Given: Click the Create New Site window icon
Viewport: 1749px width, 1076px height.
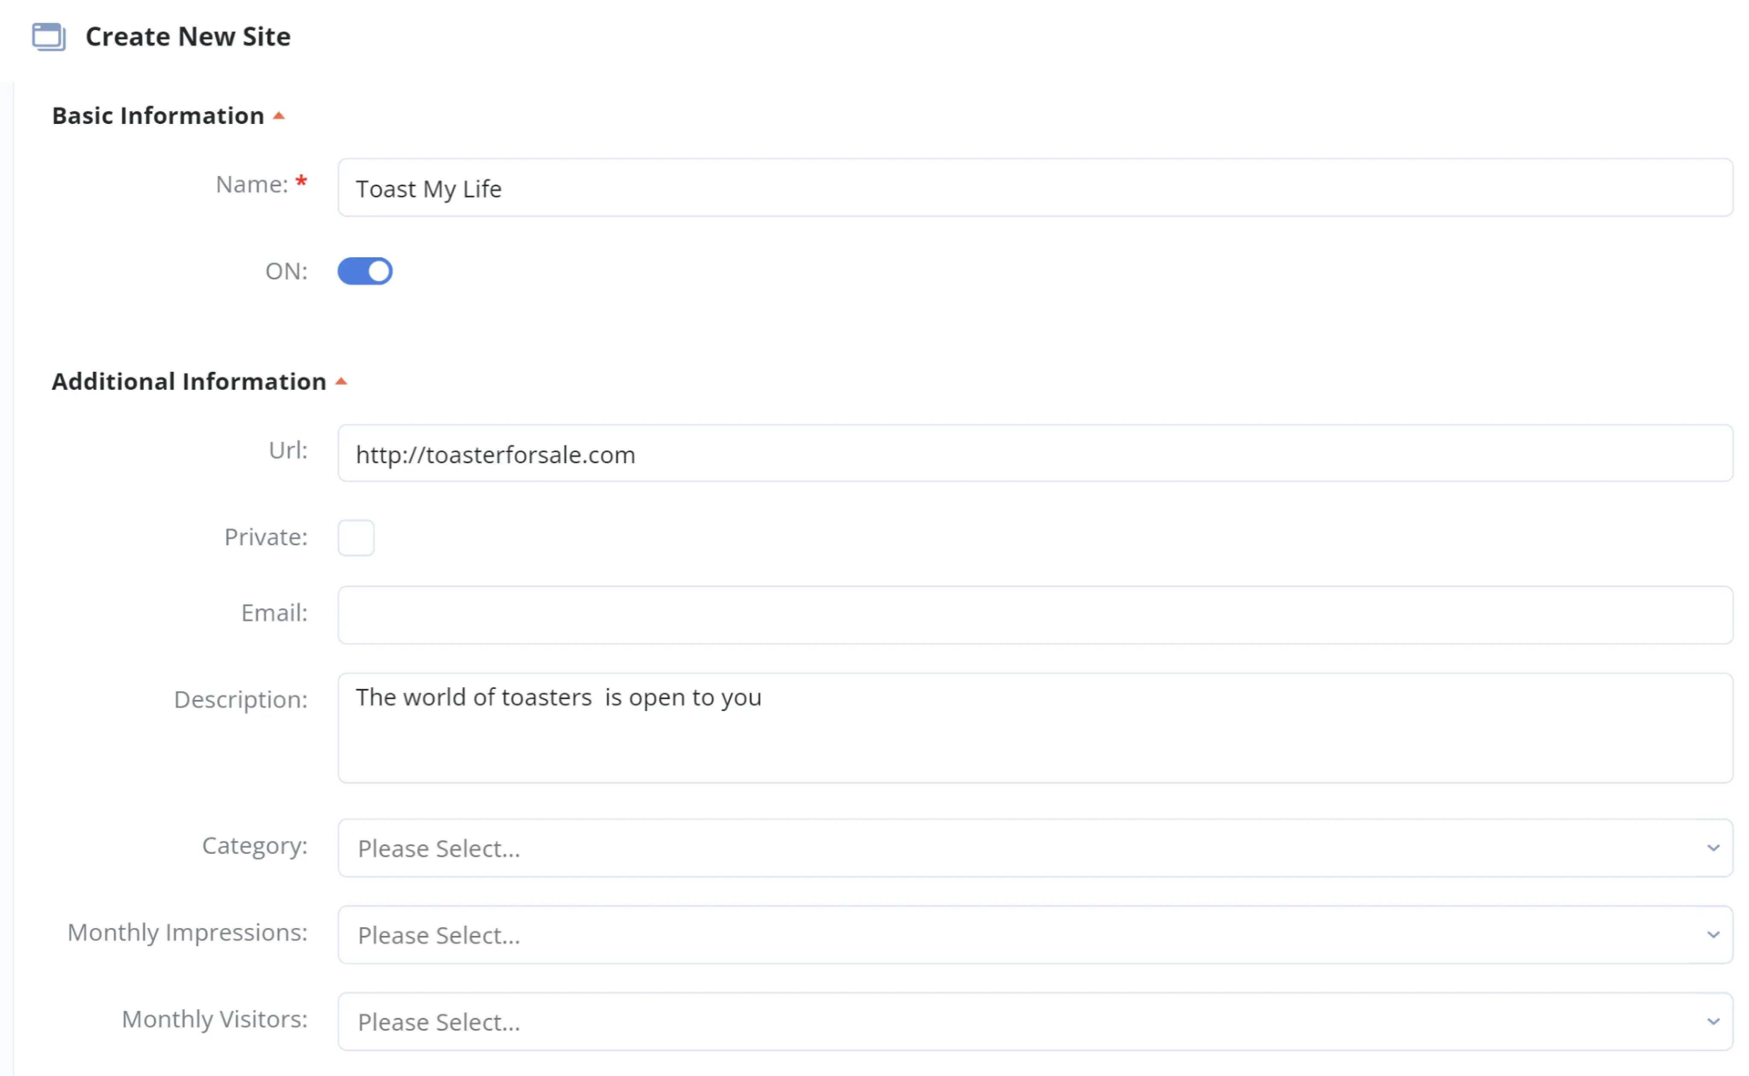Looking at the screenshot, I should (48, 37).
